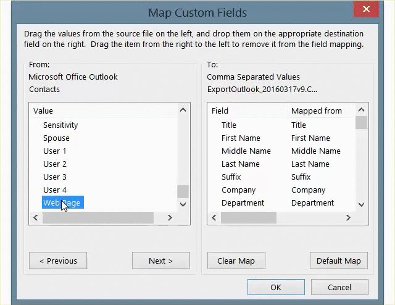Image resolution: width=395 pixels, height=305 pixels.
Task: Click the Mapped from column header
Action: coord(316,111)
